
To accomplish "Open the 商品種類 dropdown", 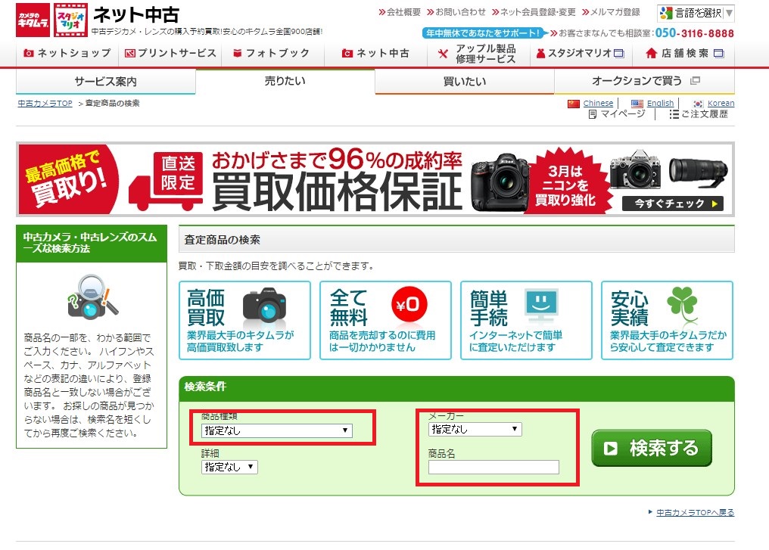I will [x=276, y=430].
